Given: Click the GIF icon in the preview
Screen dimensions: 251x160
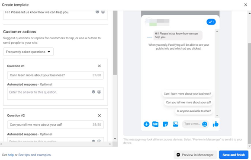Looking at the screenshot, I should coord(155,124).
